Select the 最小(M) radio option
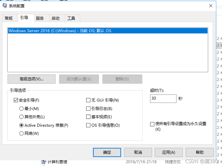 21,109
